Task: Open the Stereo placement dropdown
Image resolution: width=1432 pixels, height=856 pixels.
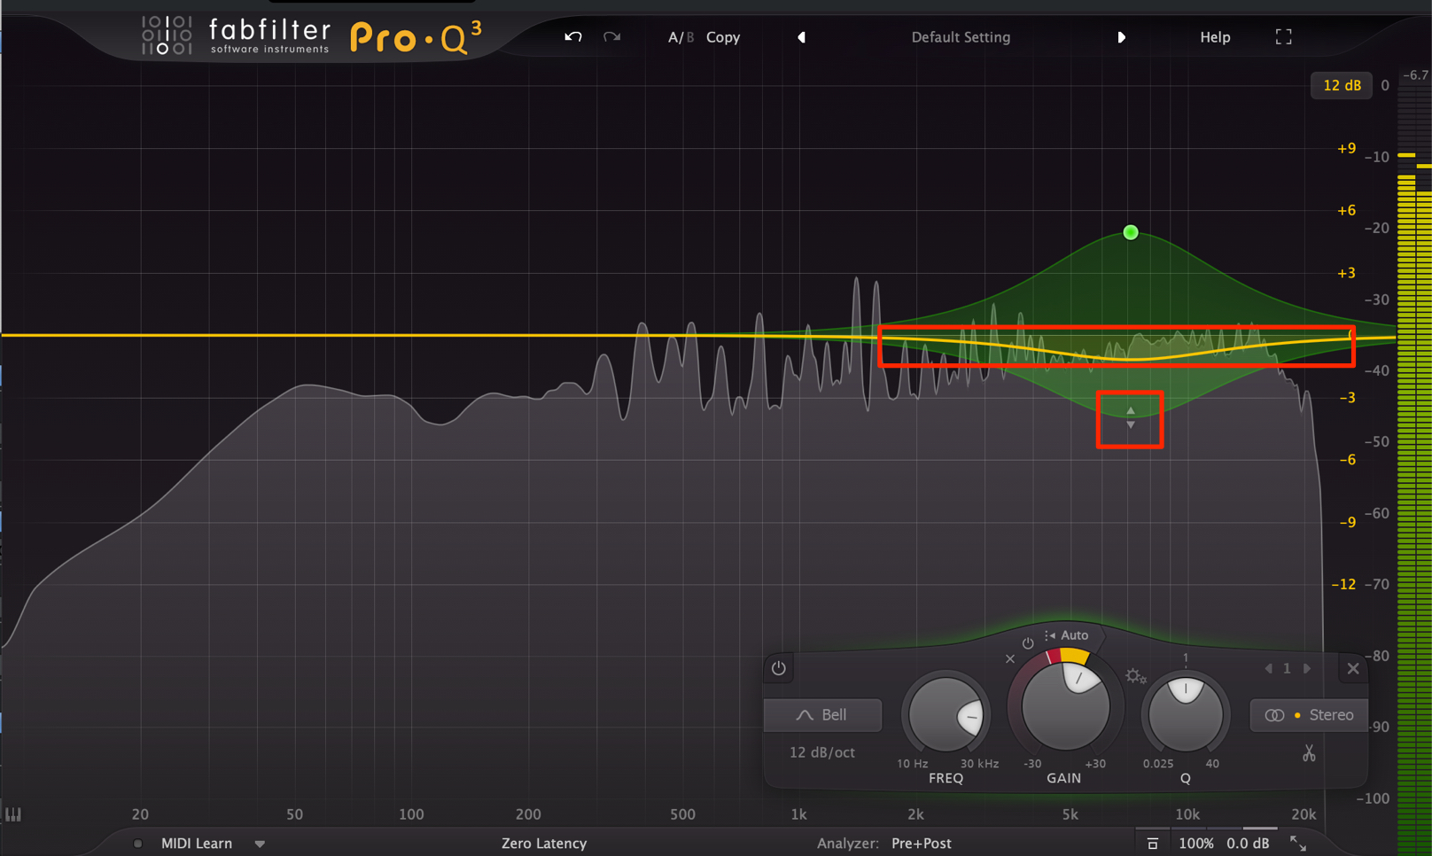Action: pos(1309,715)
